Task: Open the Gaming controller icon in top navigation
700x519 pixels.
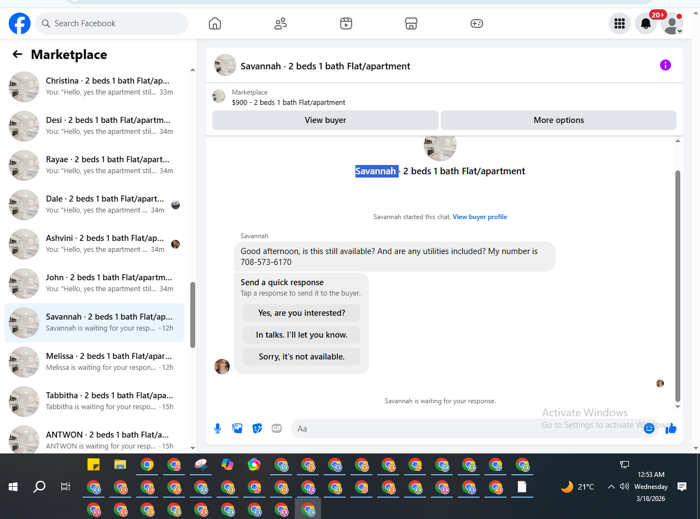Action: pyautogui.click(x=477, y=23)
